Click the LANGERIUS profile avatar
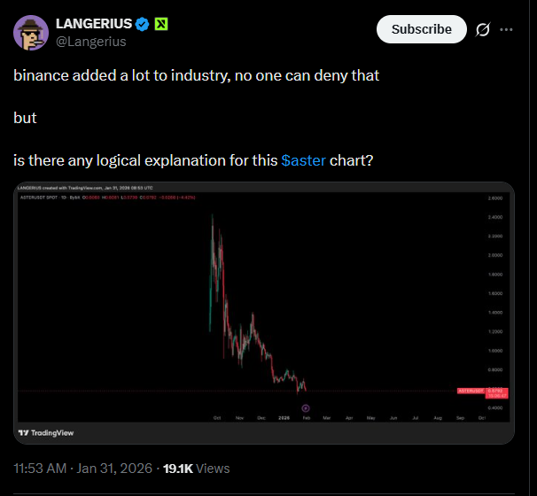This screenshot has height=496, width=537. [31, 32]
